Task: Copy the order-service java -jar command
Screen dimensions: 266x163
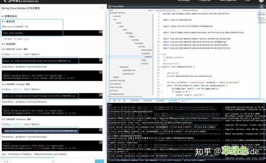Action: click(x=100, y=60)
